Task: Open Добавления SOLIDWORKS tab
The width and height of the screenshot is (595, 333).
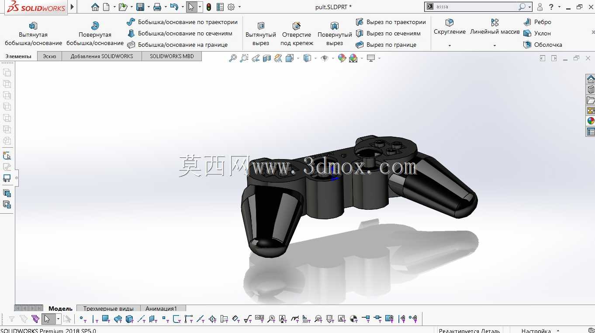Action: pos(102,56)
